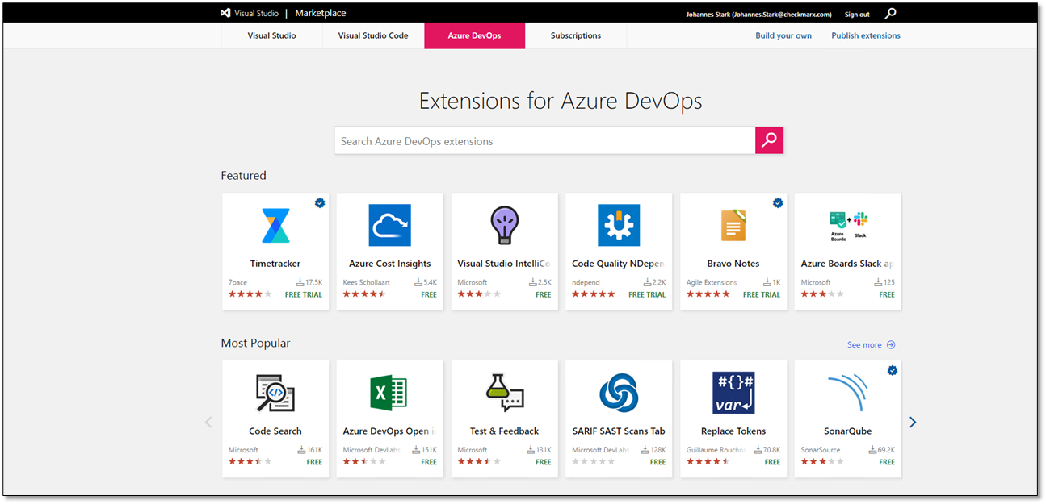
Task: Switch to the Visual Studio Code tab
Action: [x=373, y=35]
